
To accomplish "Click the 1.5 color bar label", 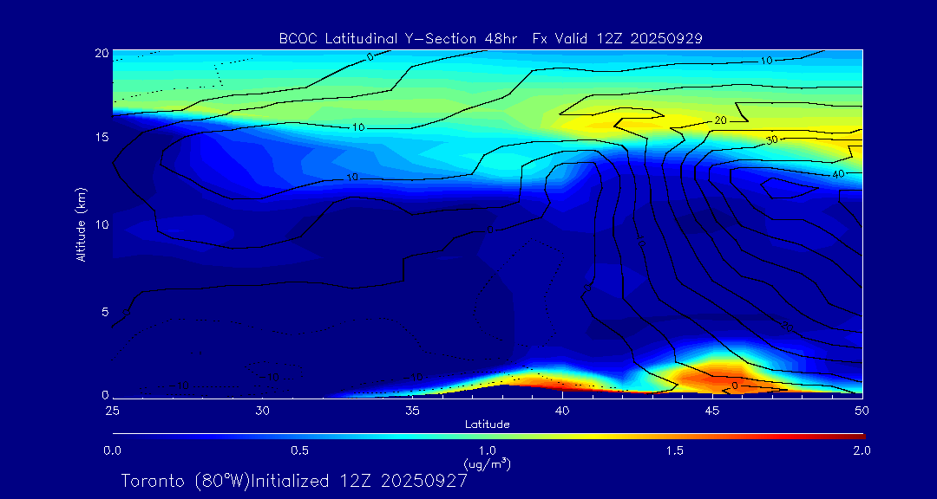I will click(x=674, y=450).
